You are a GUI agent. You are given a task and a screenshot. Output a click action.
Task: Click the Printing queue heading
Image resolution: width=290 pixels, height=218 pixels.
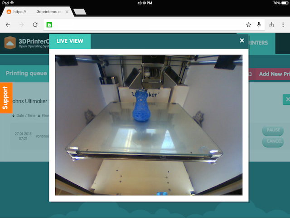tap(26, 73)
